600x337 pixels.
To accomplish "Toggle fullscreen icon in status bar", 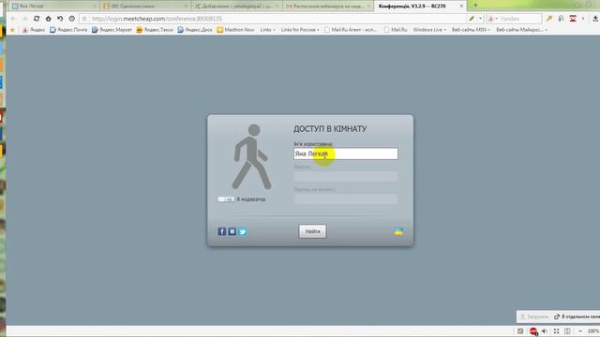I will coord(556,331).
